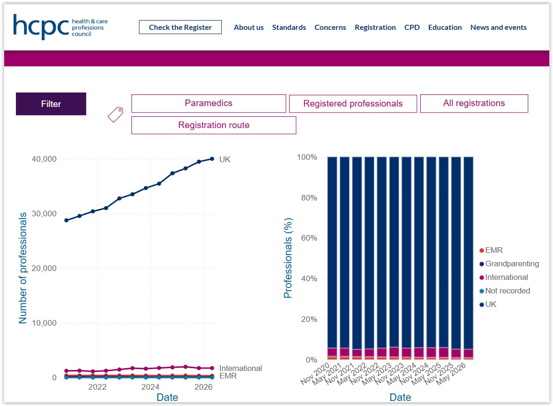Click Registered professionals filter tag
The height and width of the screenshot is (406, 553).
pos(353,104)
